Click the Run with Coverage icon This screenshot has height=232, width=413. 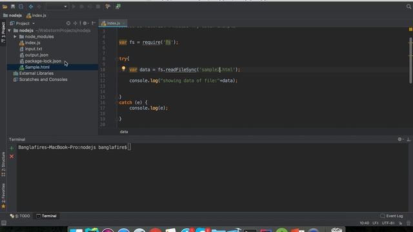point(90,6)
